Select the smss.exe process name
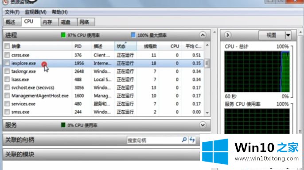 click(20, 112)
